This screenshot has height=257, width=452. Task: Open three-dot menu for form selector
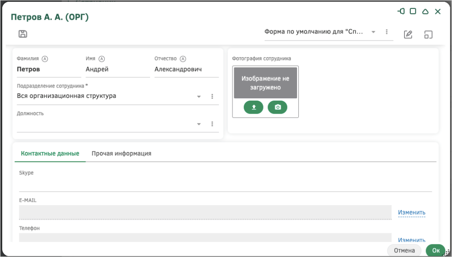[x=387, y=32]
